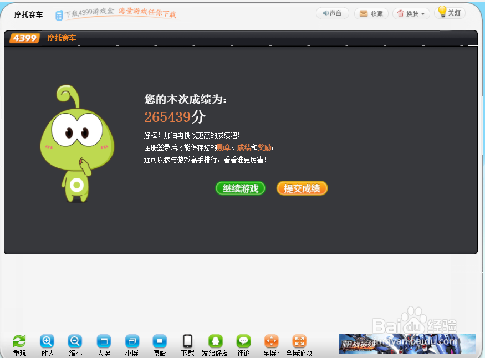Screen dimensions: 485x358
Task: Click the 奖励 highlighted link
Action: (264, 148)
